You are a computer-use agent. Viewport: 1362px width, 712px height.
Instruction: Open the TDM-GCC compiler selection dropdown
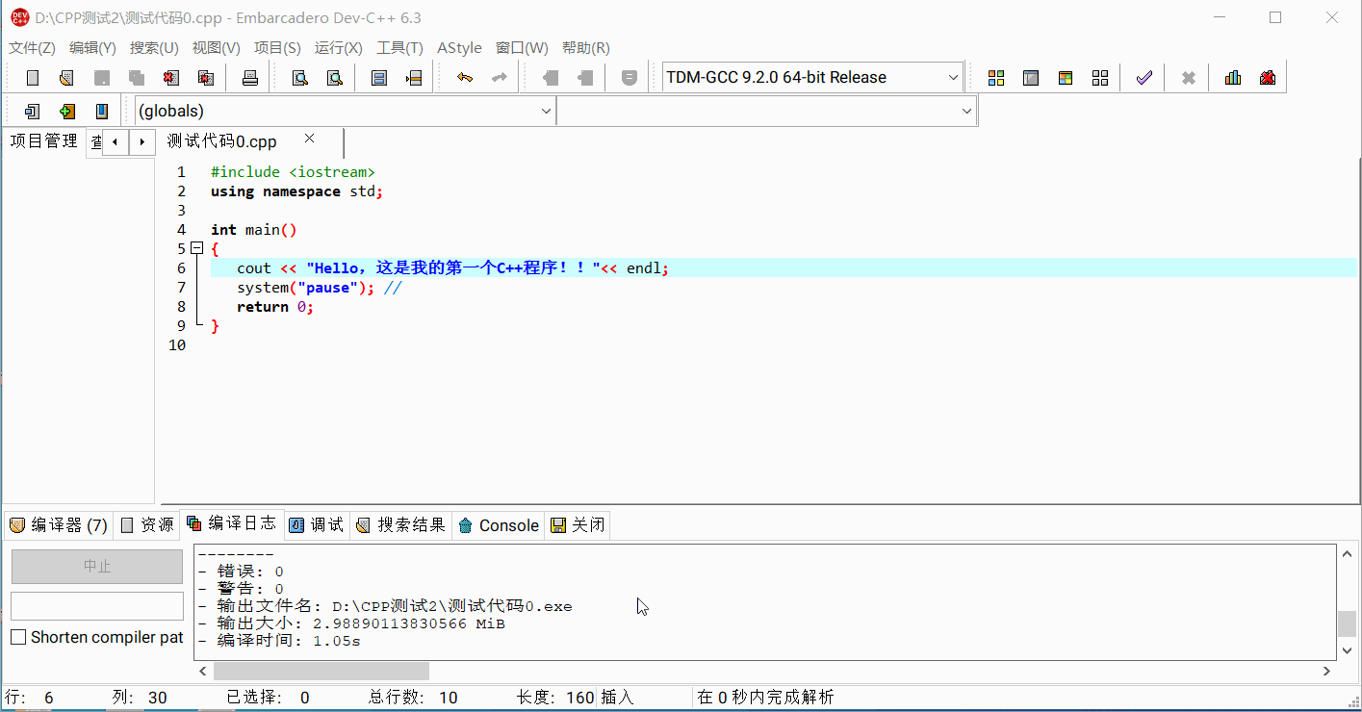pos(953,78)
